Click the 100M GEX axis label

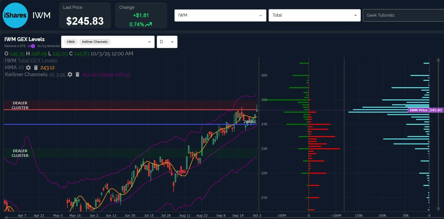[x=282, y=215]
